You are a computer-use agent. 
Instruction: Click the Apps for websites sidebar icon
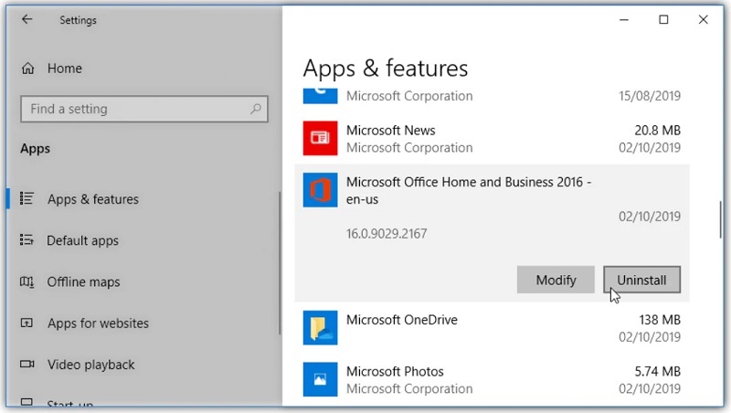coord(26,323)
